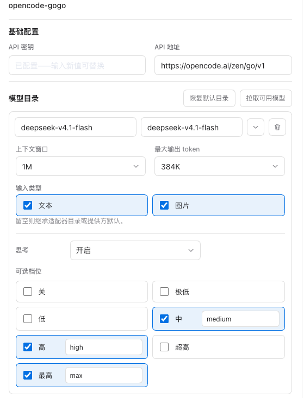Image resolution: width=304 pixels, height=398 pixels.
Task: Edit the max level value field
Action: [104, 375]
